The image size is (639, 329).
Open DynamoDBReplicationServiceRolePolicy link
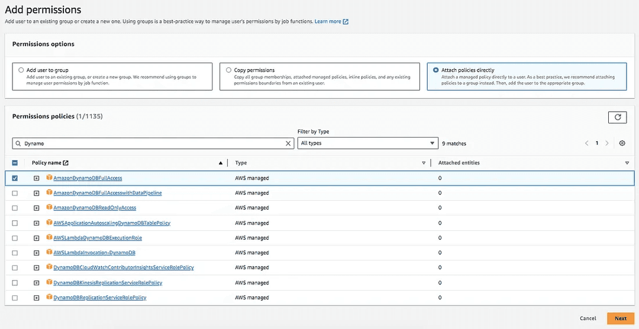(x=100, y=298)
